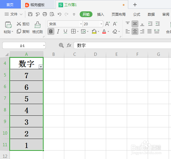The width and height of the screenshot is (171, 159).
Task: Toggle Underline formatting
Action: pos(65,31)
